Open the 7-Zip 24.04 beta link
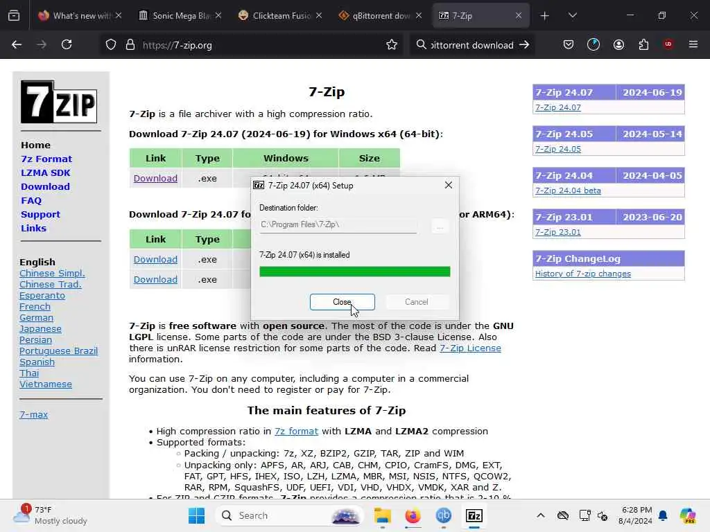The image size is (710, 532). (568, 190)
